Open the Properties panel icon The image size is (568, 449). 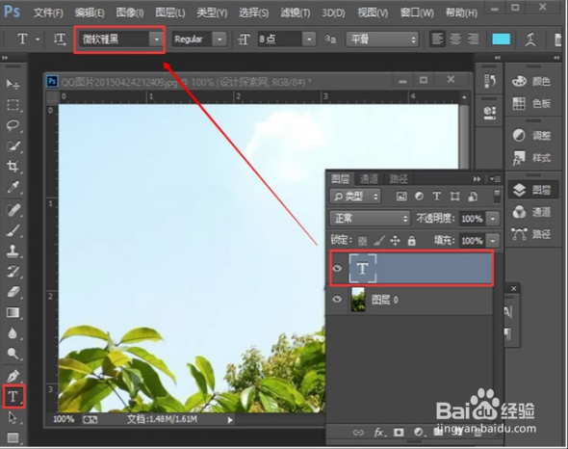(x=490, y=112)
